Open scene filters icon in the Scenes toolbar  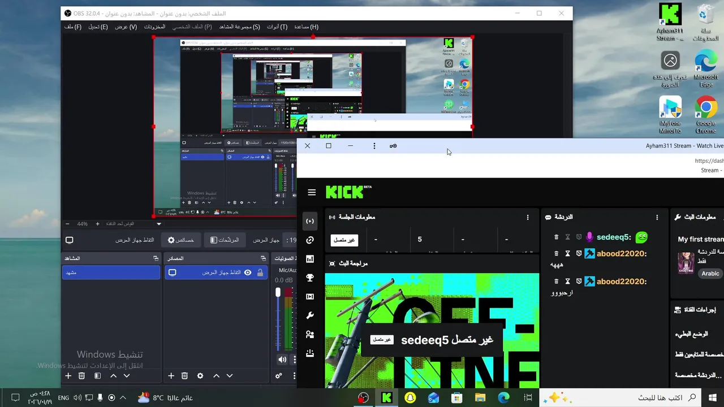(97, 376)
